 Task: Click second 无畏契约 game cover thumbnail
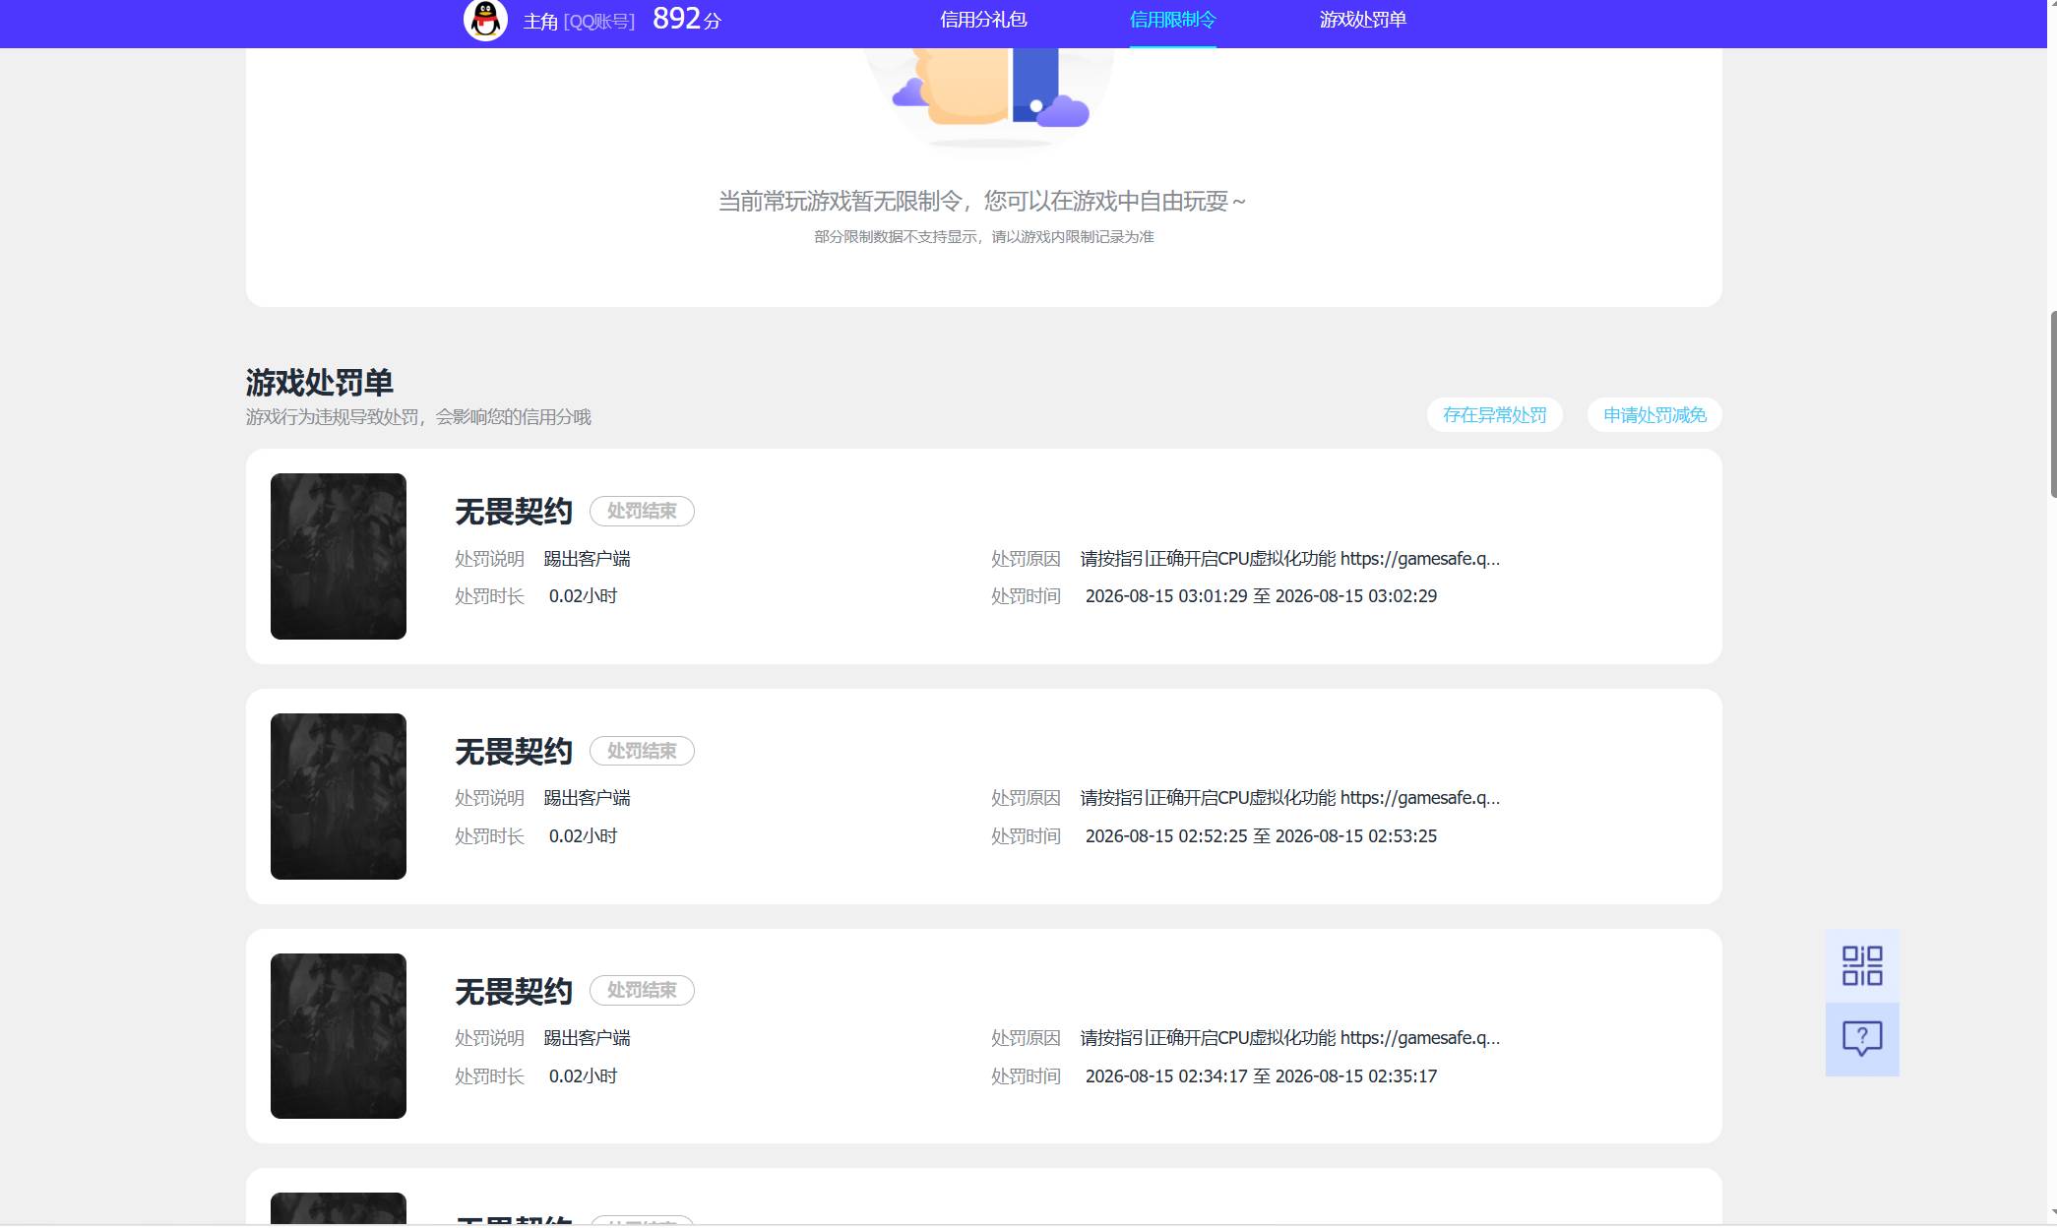pyautogui.click(x=339, y=796)
